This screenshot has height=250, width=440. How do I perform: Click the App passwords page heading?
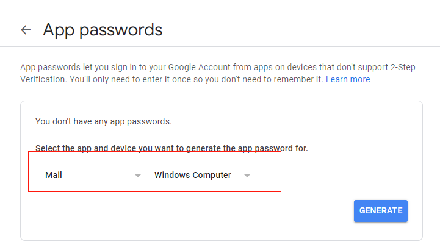[103, 30]
